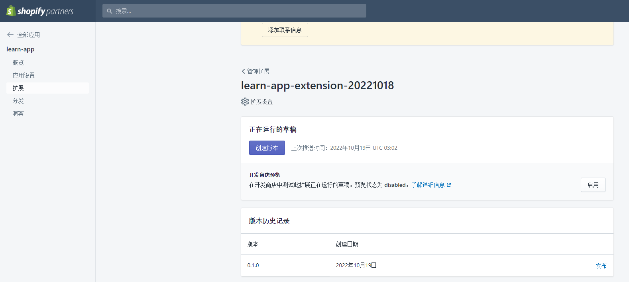The width and height of the screenshot is (629, 282).
Task: Open the 了解详细信息 link
Action: point(428,185)
